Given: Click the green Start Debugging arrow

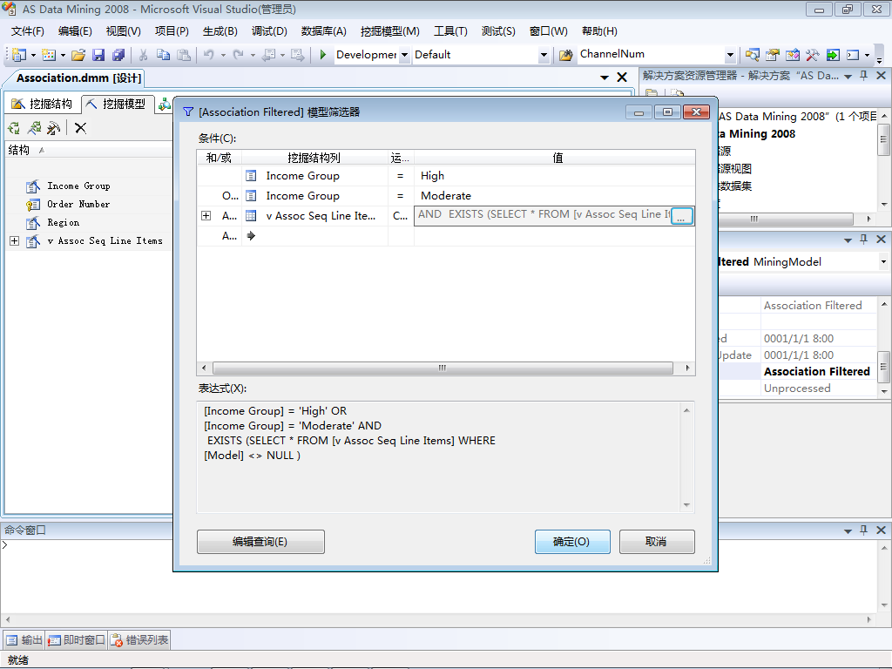Looking at the screenshot, I should point(322,55).
